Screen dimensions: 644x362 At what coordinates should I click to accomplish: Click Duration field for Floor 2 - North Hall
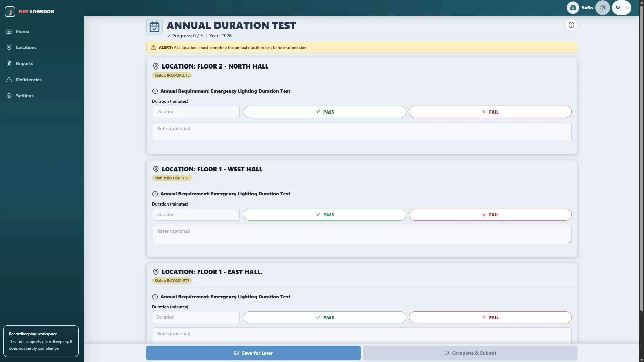(x=196, y=111)
